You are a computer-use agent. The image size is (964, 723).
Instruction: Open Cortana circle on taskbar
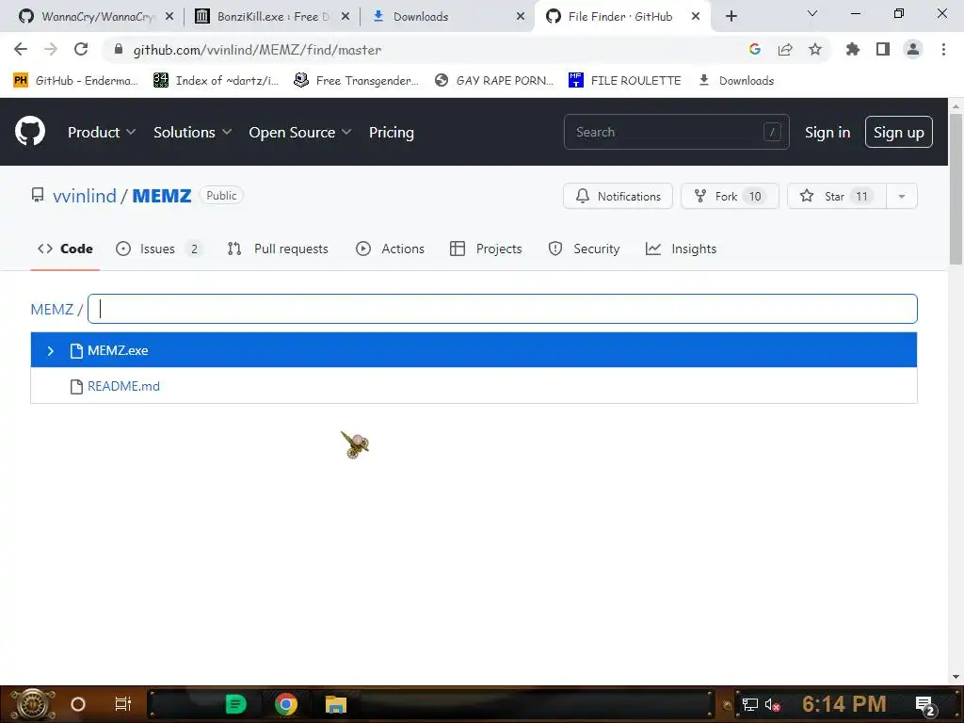pyautogui.click(x=78, y=704)
